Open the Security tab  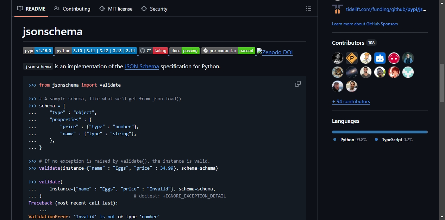(x=154, y=8)
